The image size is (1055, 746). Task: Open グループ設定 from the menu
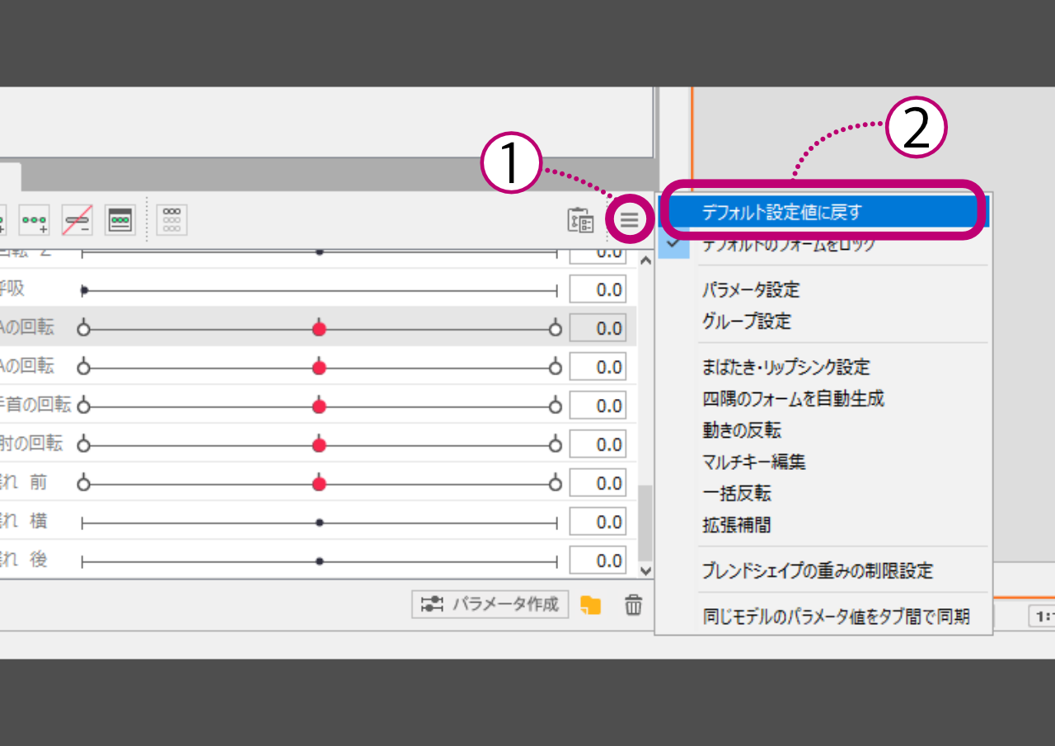[x=824, y=321]
